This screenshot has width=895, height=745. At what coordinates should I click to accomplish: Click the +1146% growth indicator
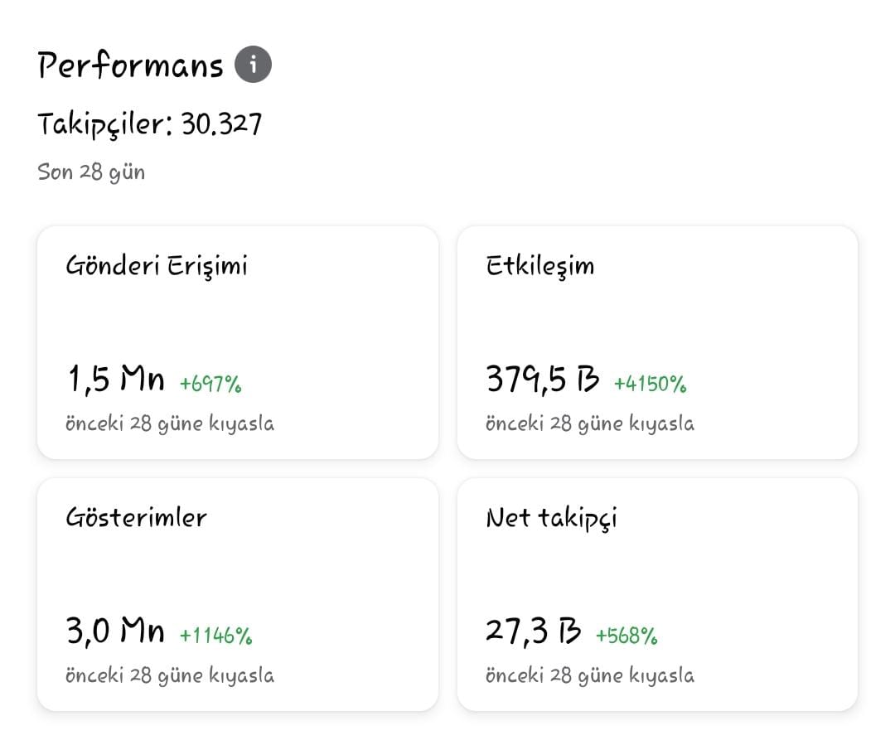[x=215, y=636]
